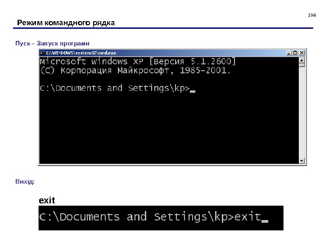Click the C:\WINDOWS\system32\cmd.exe title bar text
324x243 pixels.
coord(81,53)
